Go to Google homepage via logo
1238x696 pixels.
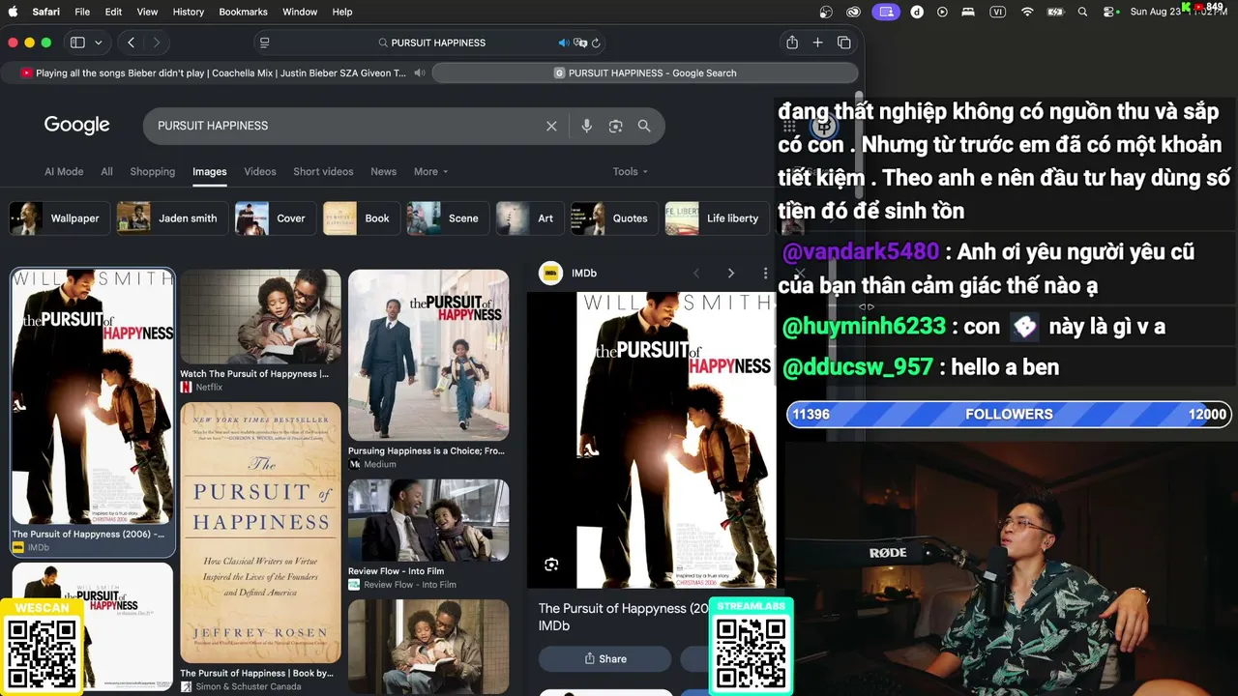click(76, 126)
